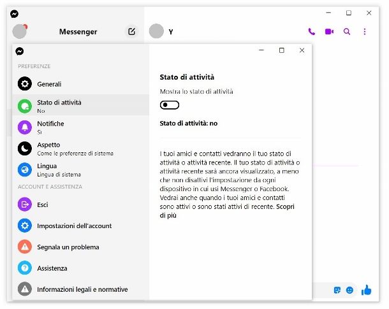
Task: Start a voice call with Y
Action: (x=312, y=32)
